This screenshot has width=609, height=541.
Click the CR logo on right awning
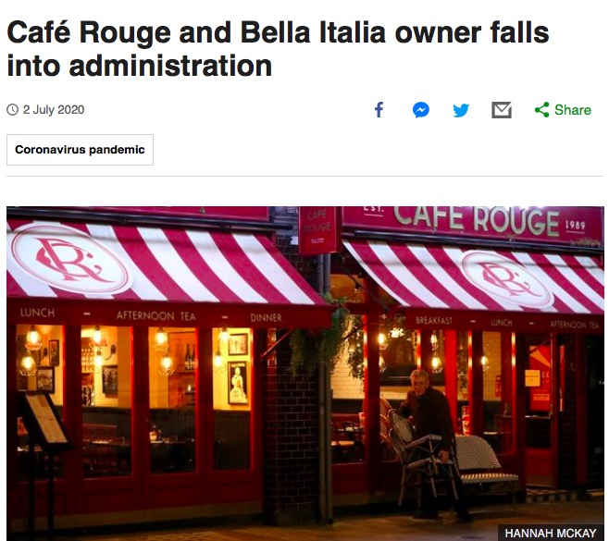click(507, 278)
